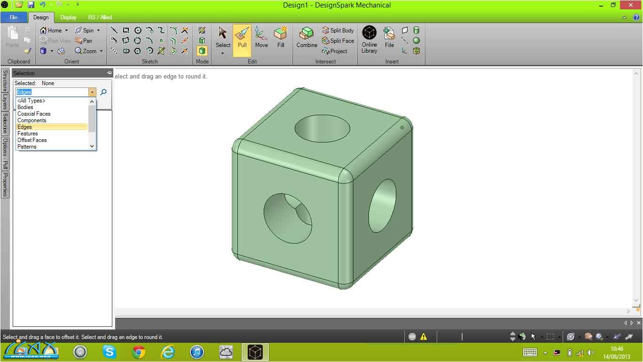Open the Online Library
The height and width of the screenshot is (362, 643).
(x=369, y=39)
